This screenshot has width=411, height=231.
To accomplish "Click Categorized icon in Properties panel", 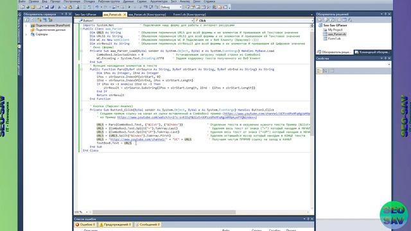I will point(319,71).
